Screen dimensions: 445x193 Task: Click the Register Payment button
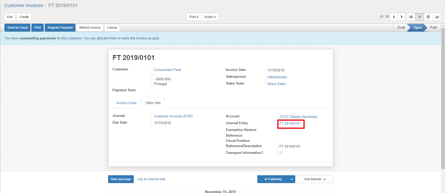(60, 28)
